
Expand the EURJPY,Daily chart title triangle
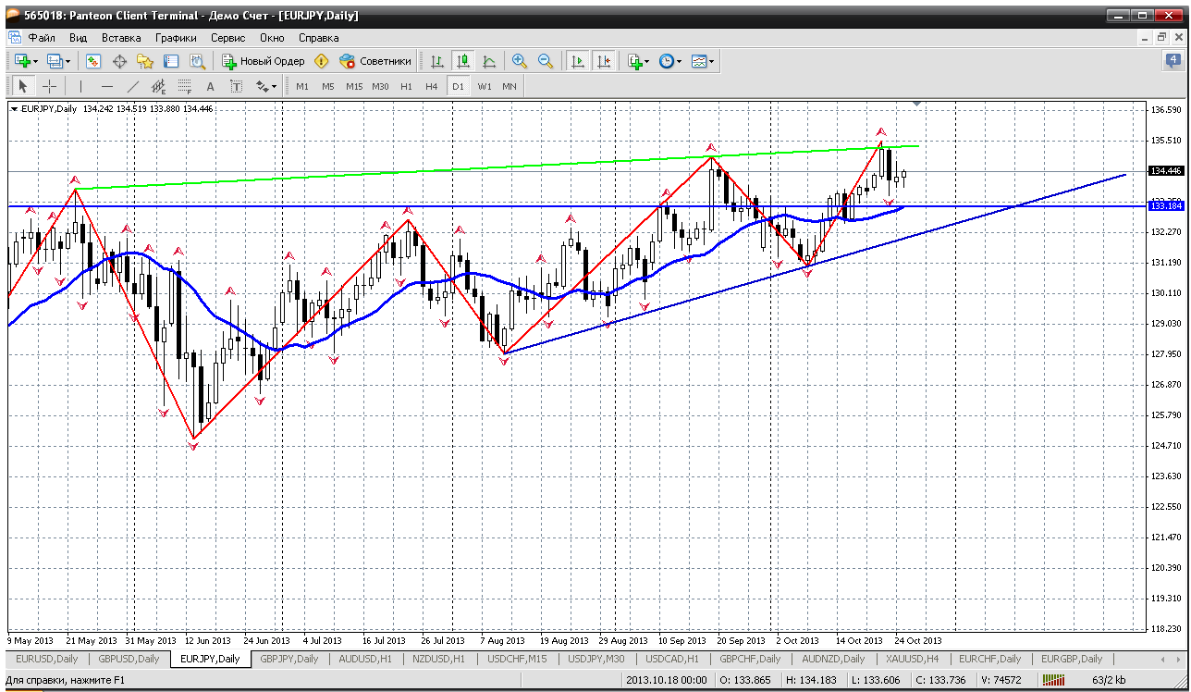(14, 109)
